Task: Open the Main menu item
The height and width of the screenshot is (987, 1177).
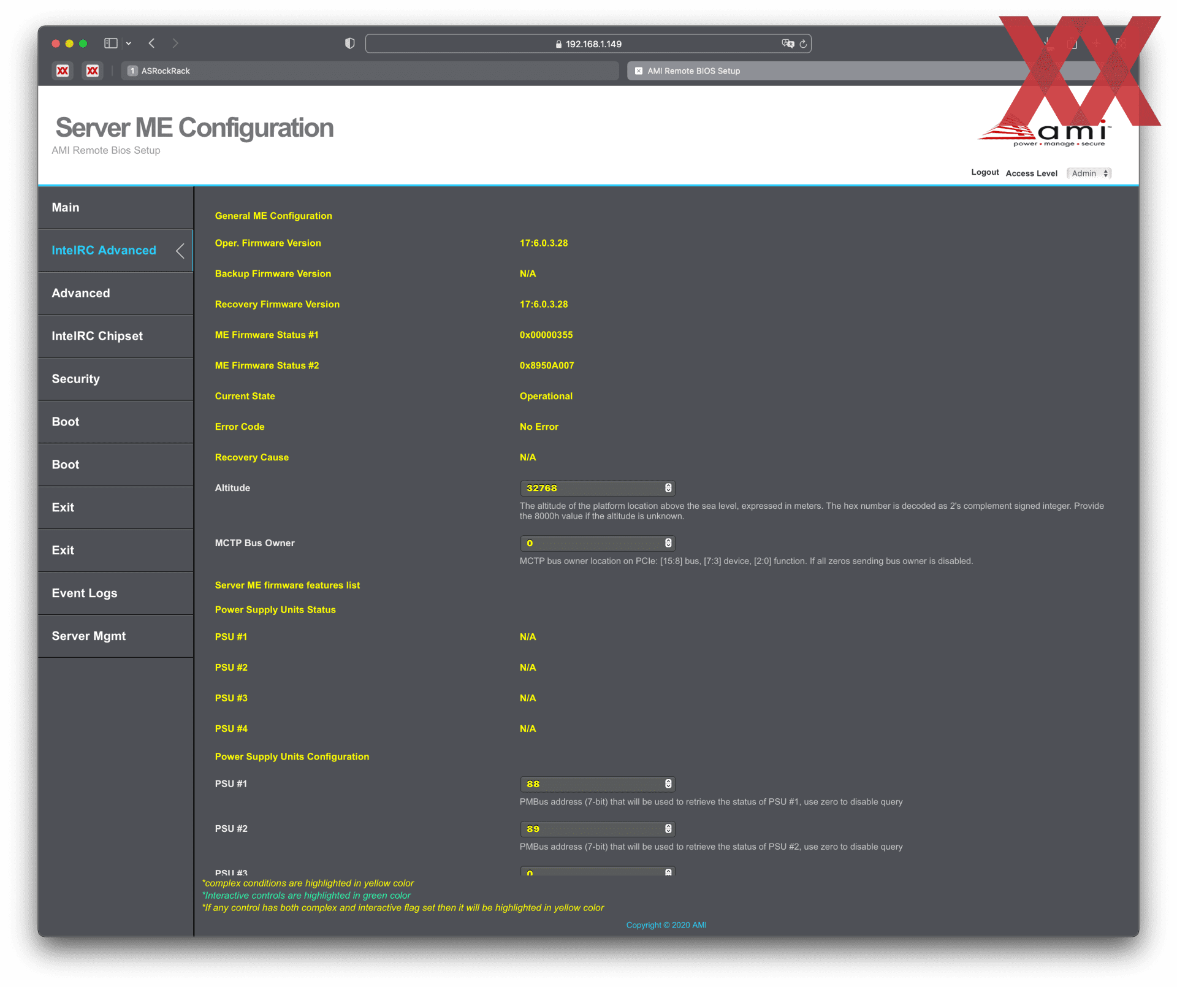Action: tap(115, 208)
